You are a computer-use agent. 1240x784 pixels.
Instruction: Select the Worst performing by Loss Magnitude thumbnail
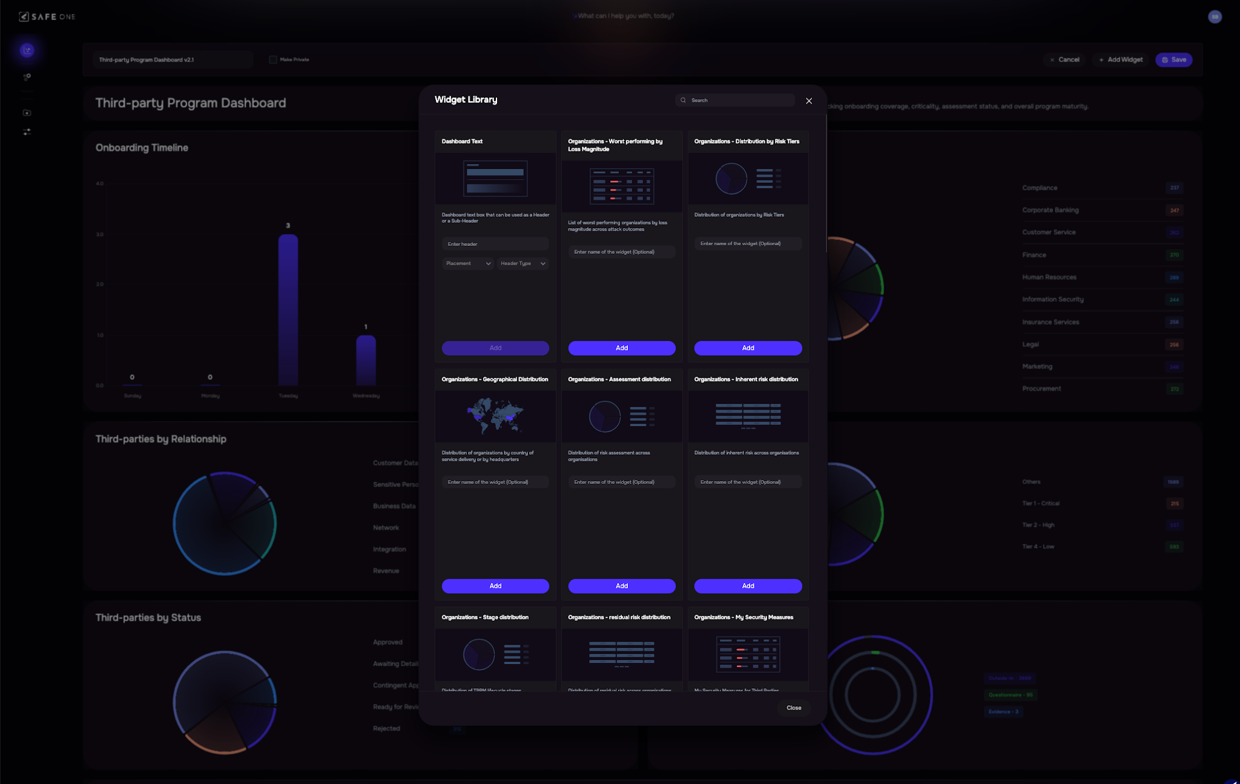(622, 186)
